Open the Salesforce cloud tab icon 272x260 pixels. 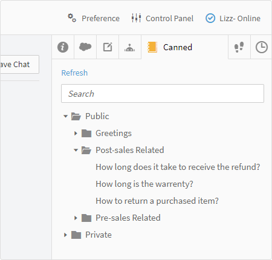point(85,47)
